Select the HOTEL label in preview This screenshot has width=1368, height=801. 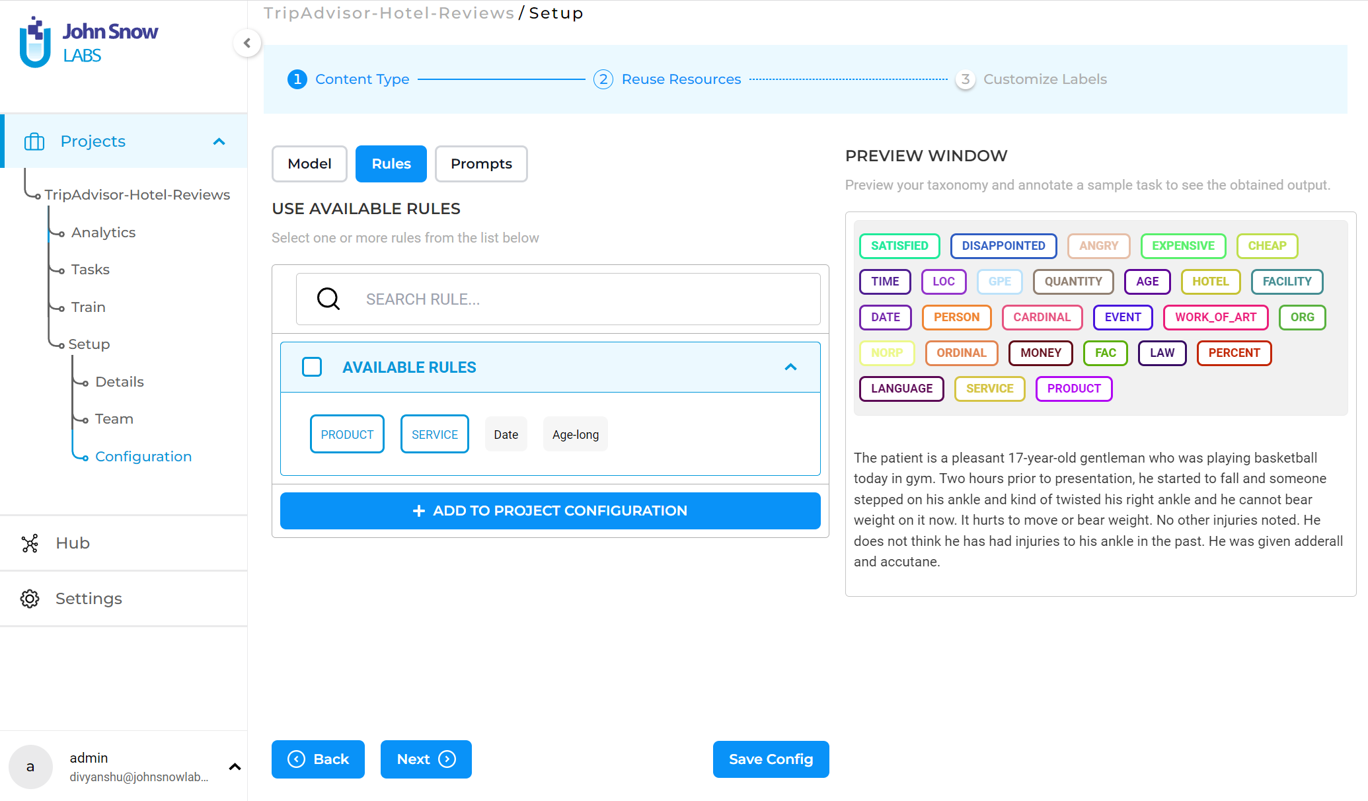[x=1211, y=282]
